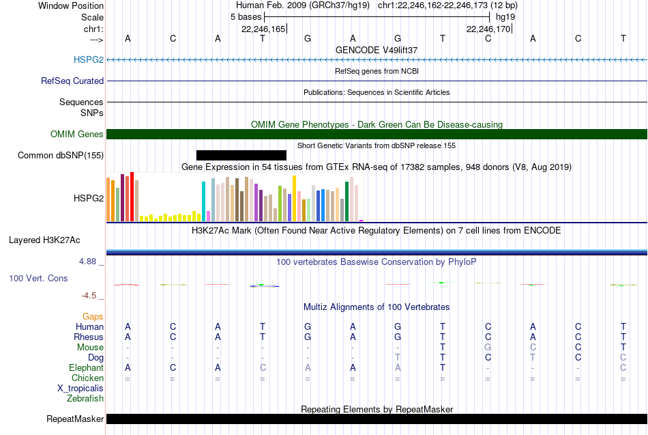Click the 100 Vert. Cons track label
Screen dimensions: 648x435
click(x=38, y=278)
